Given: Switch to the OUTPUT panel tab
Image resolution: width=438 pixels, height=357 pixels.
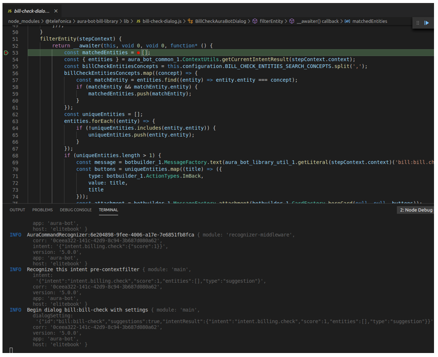Looking at the screenshot, I should (17, 210).
